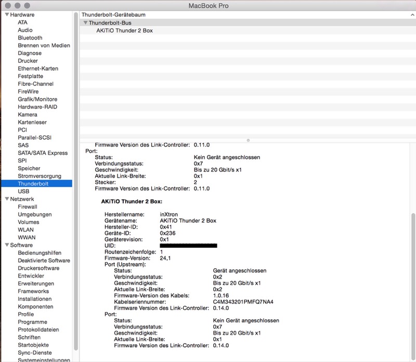Click the Gerät angeschlossen status value

[240, 270]
